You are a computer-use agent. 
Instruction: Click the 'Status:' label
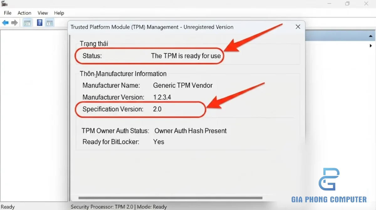coord(92,56)
